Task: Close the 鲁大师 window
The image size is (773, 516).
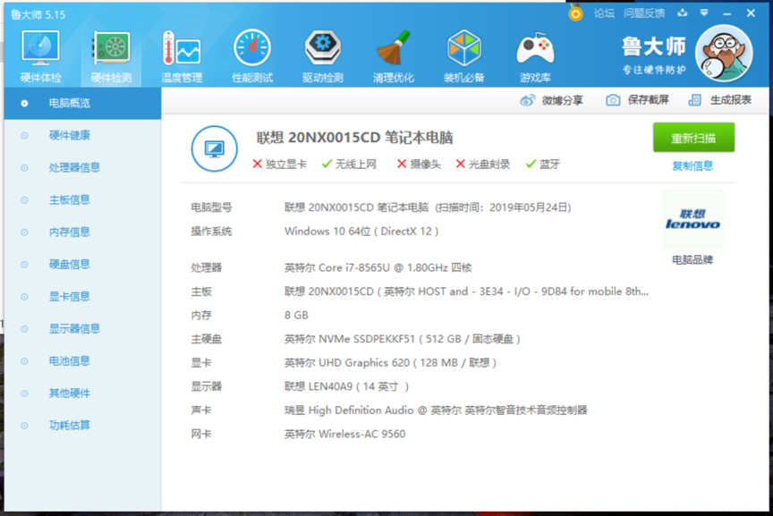Action: (x=751, y=13)
